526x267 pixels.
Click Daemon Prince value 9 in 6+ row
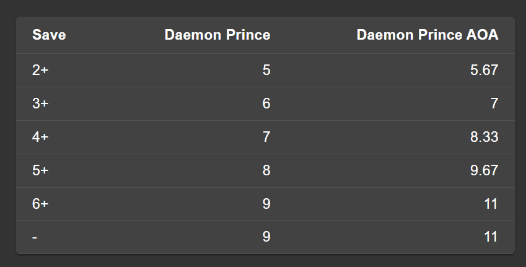pos(266,204)
